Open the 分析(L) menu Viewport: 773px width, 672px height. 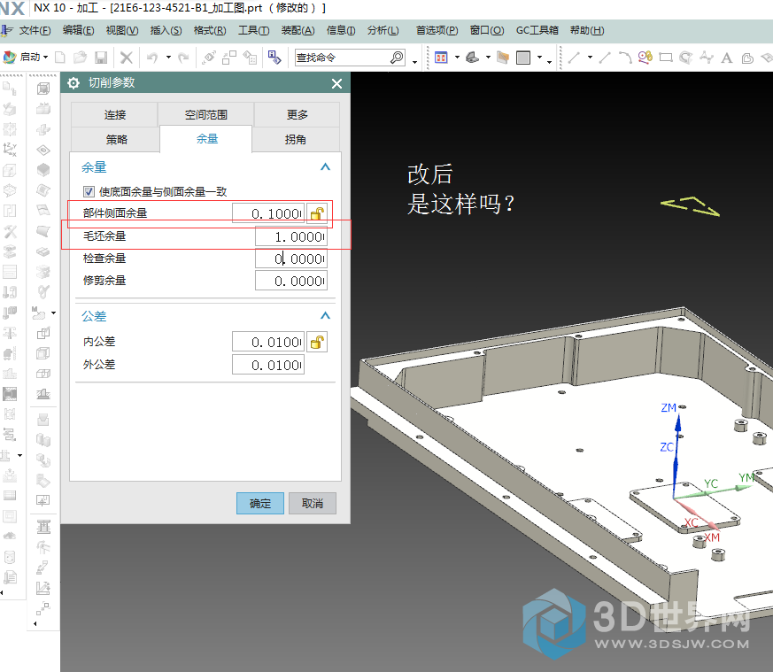coord(383,31)
